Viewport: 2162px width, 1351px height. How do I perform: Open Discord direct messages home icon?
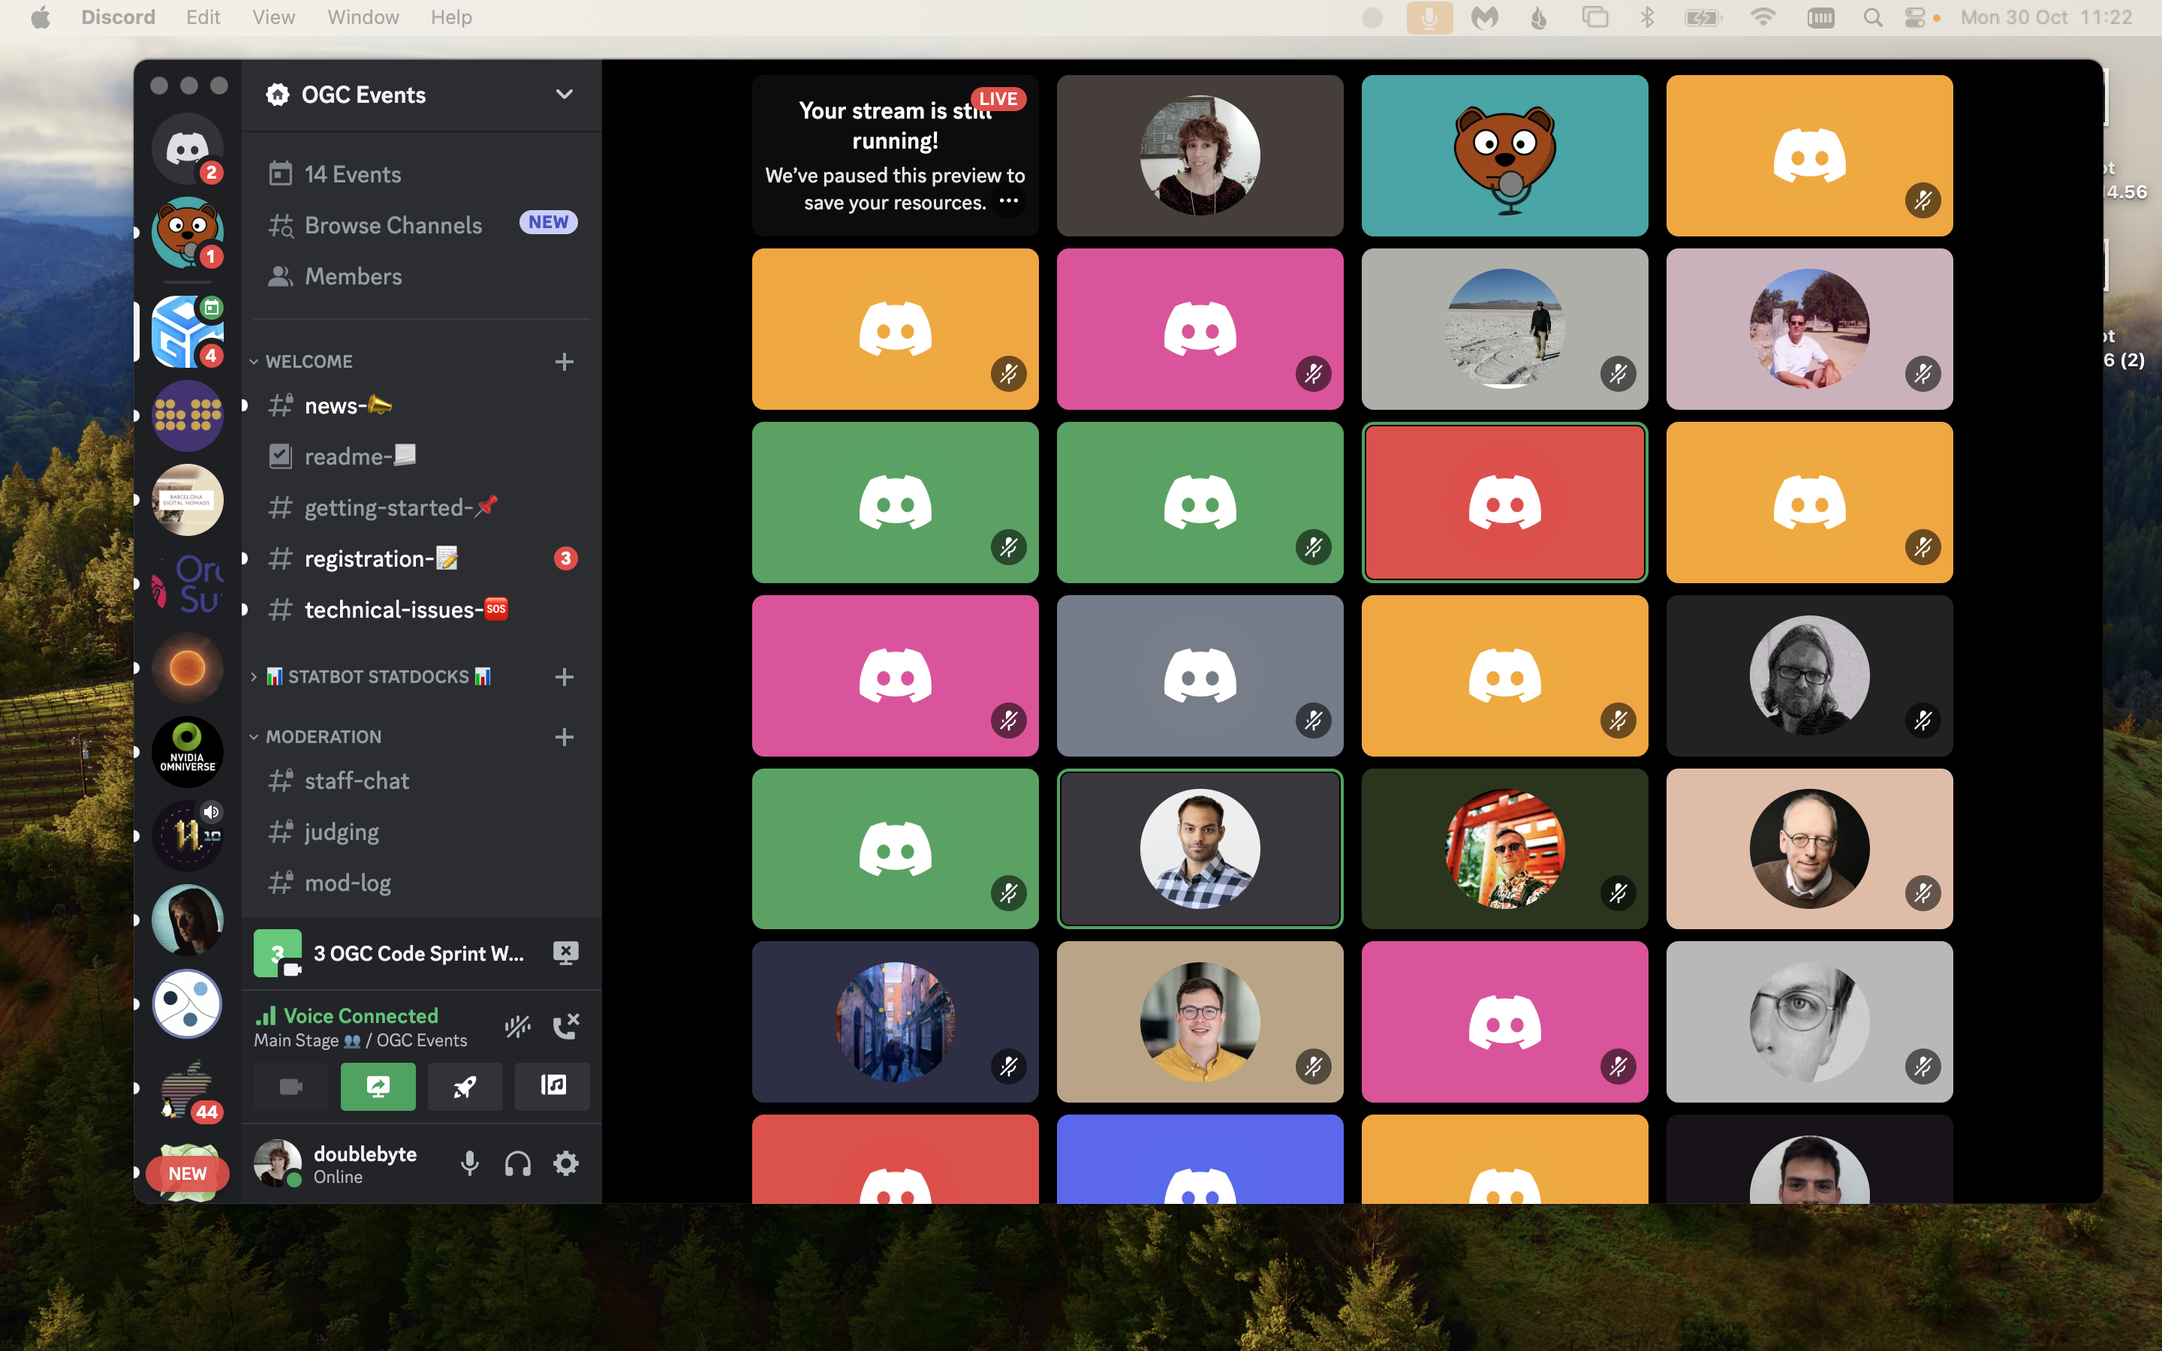point(187,149)
